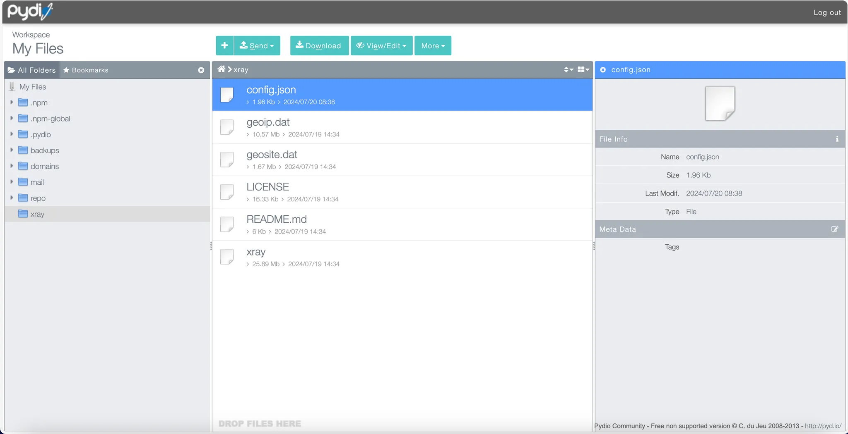Viewport: 848px width, 434px height.
Task: Open the More actions menu
Action: click(x=433, y=45)
